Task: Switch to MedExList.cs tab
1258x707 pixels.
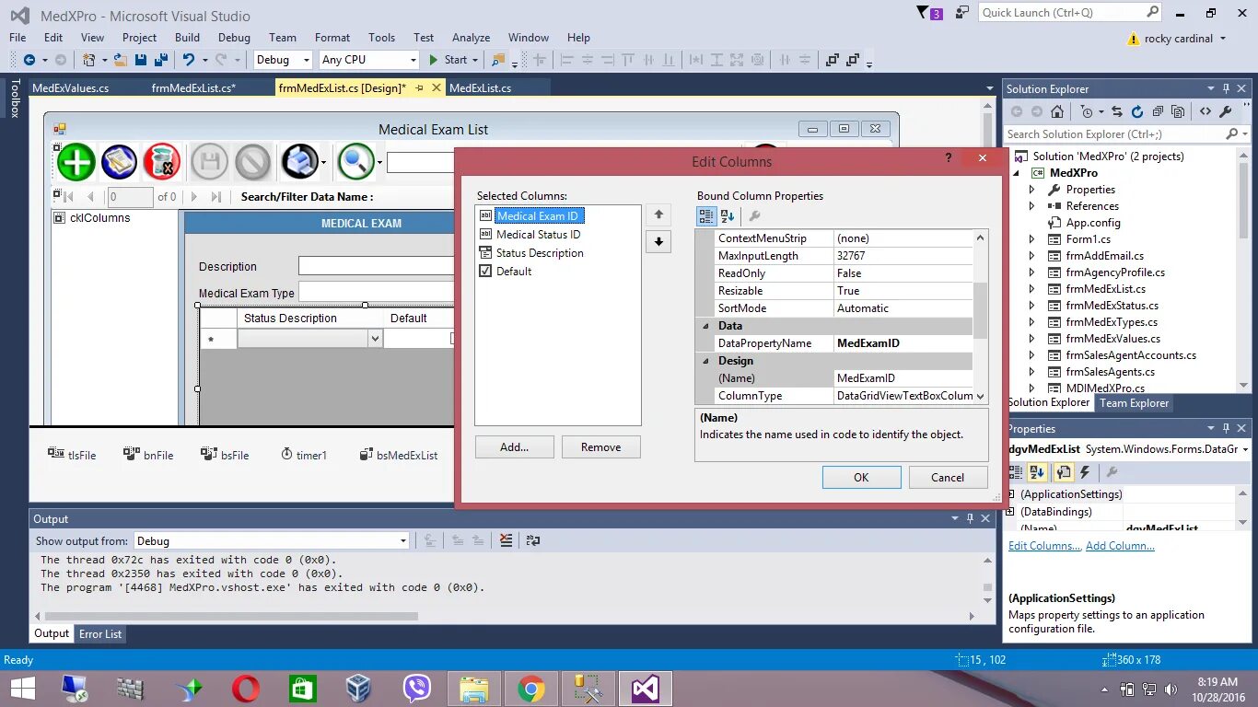Action: click(481, 88)
